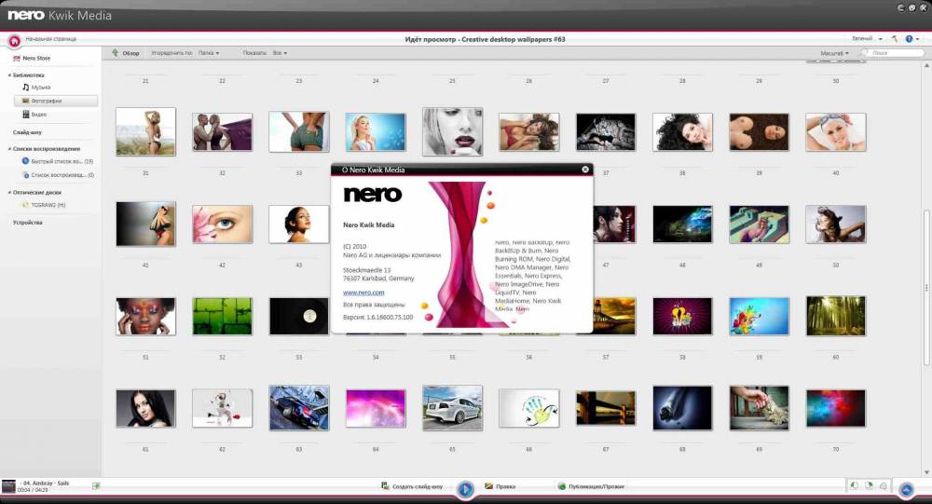This screenshot has height=504, width=932.
Task: Open the Музыка music library
Action: click(x=36, y=88)
